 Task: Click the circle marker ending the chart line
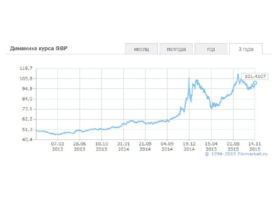tap(255, 83)
